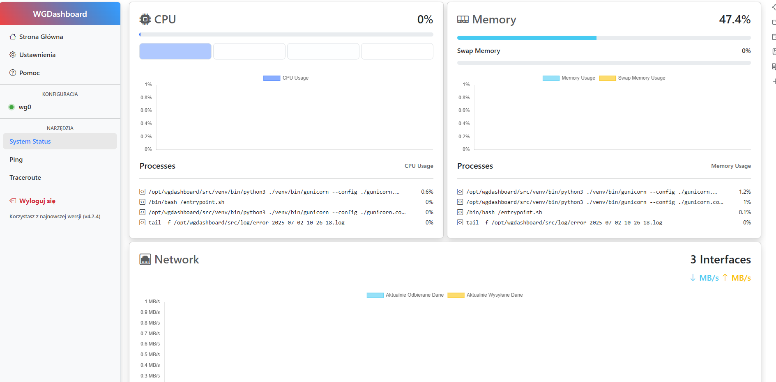
Task: Open the System Status tool
Action: (x=60, y=141)
